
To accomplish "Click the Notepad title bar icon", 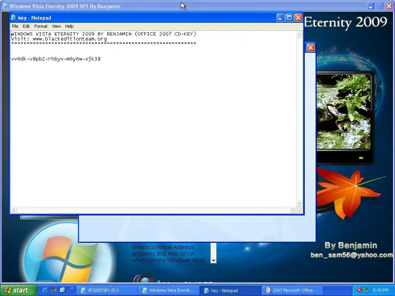I will (14, 18).
